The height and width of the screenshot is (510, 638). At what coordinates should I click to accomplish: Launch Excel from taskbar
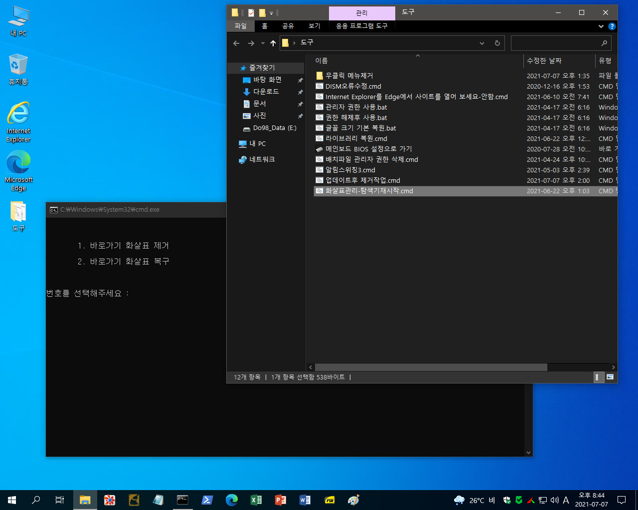coord(256,500)
